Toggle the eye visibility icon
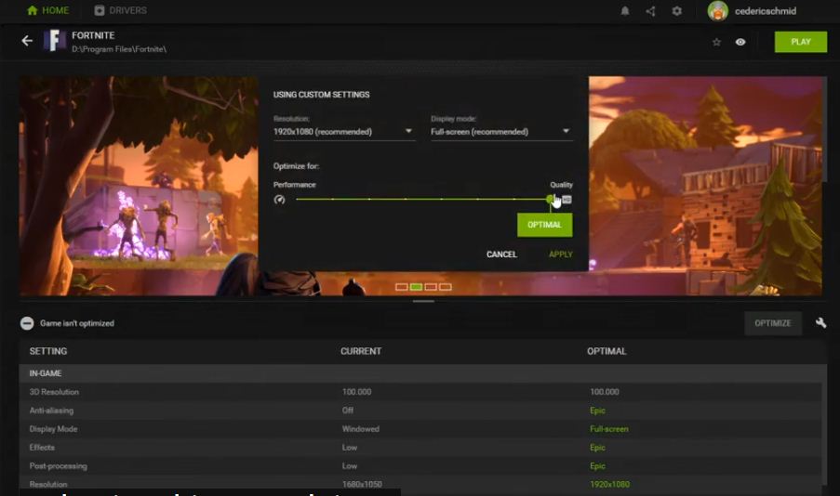 tap(740, 42)
